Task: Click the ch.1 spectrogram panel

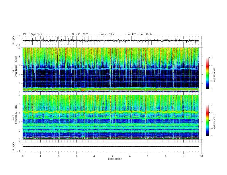Action: tap(110, 70)
